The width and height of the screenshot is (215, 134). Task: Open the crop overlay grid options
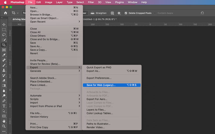[x=112, y=13]
